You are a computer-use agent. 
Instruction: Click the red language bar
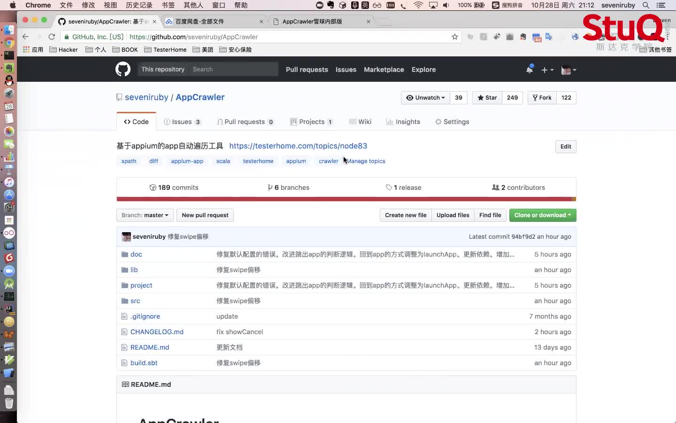pyautogui.click(x=346, y=199)
